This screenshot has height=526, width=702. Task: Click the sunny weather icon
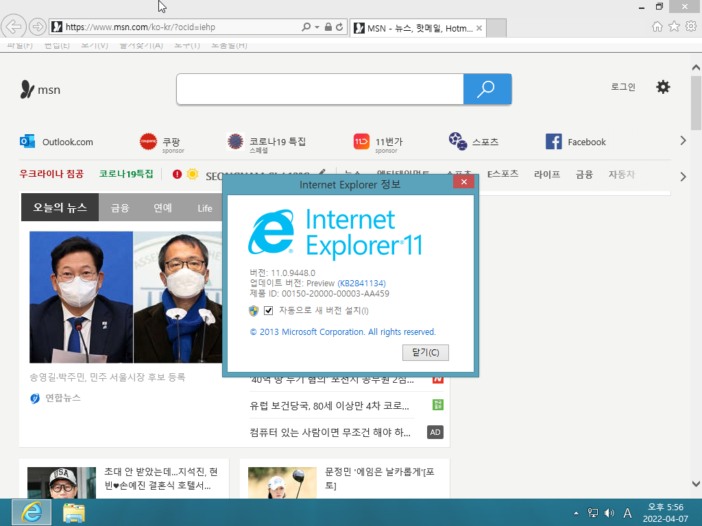pos(193,174)
